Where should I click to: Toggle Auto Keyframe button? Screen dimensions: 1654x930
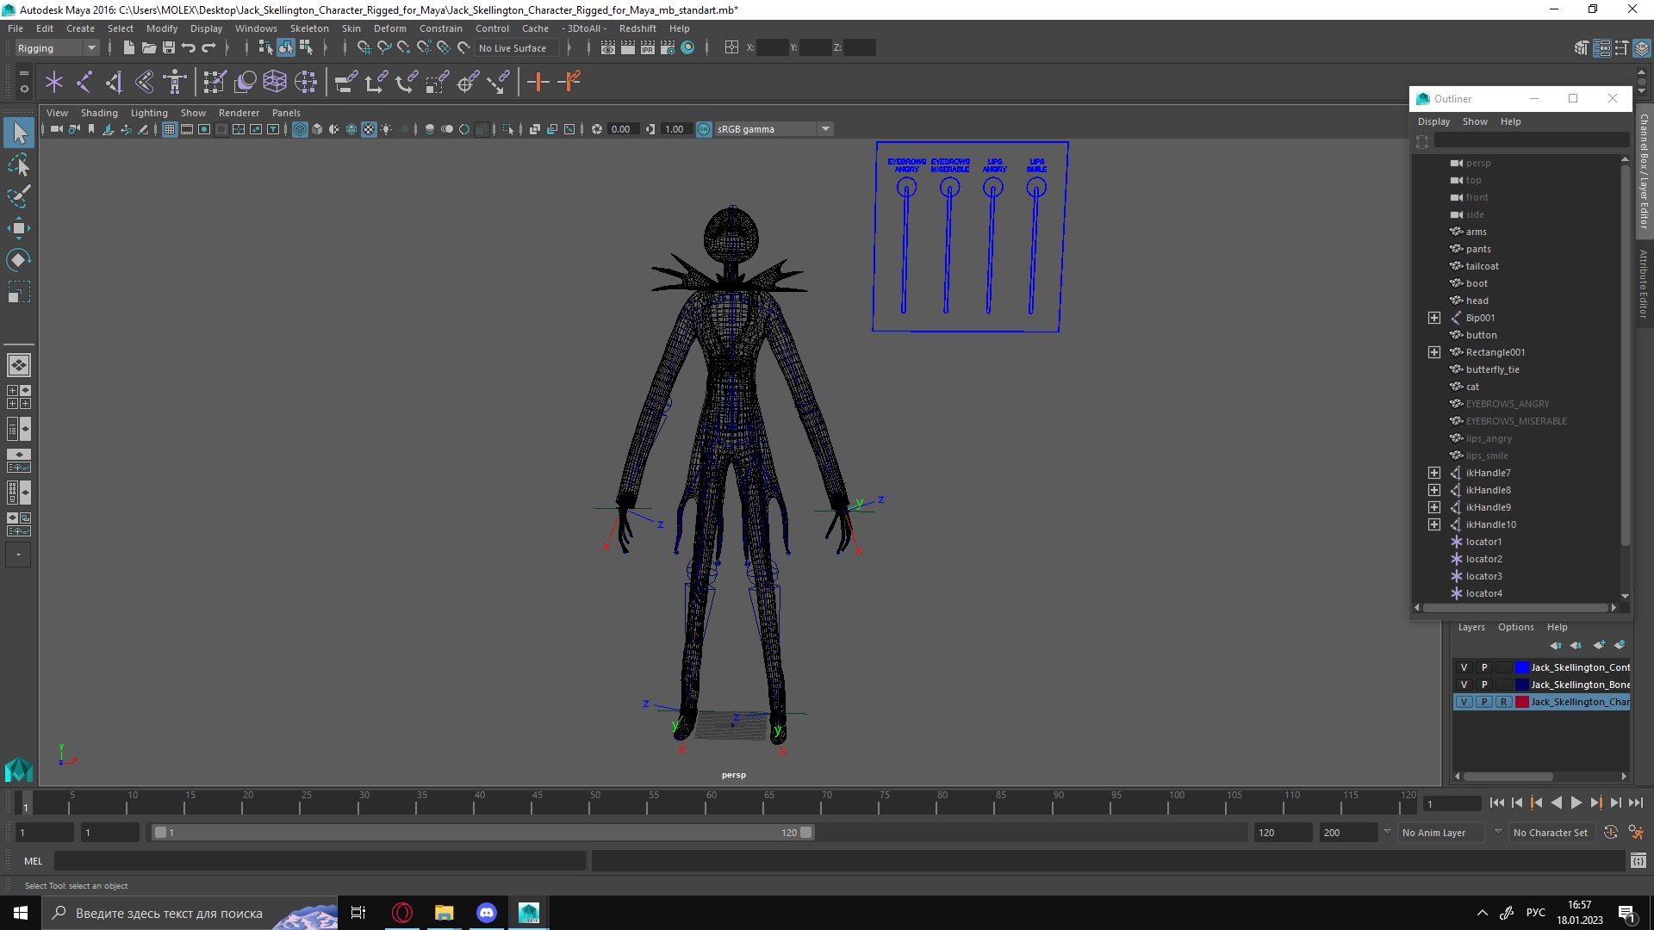click(x=1610, y=832)
